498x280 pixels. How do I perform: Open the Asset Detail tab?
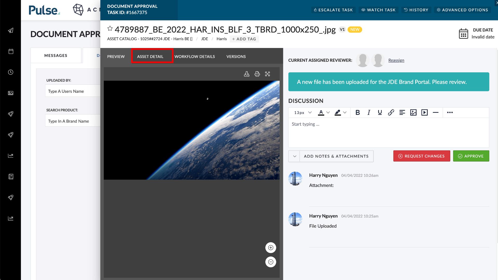[x=150, y=57]
